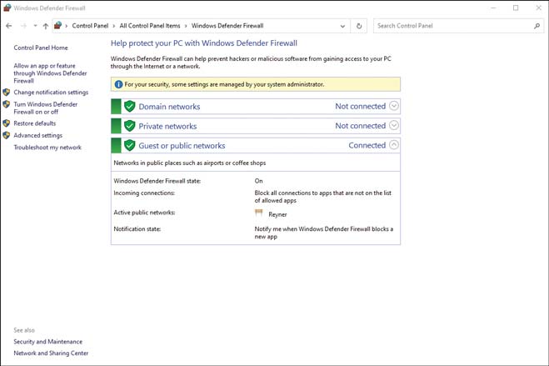
Task: Close the Windows Defender Firewall window
Action: 538,8
